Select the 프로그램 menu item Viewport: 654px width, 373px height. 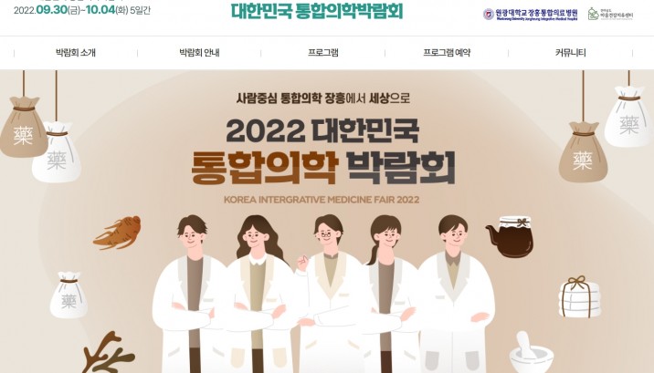click(322, 53)
